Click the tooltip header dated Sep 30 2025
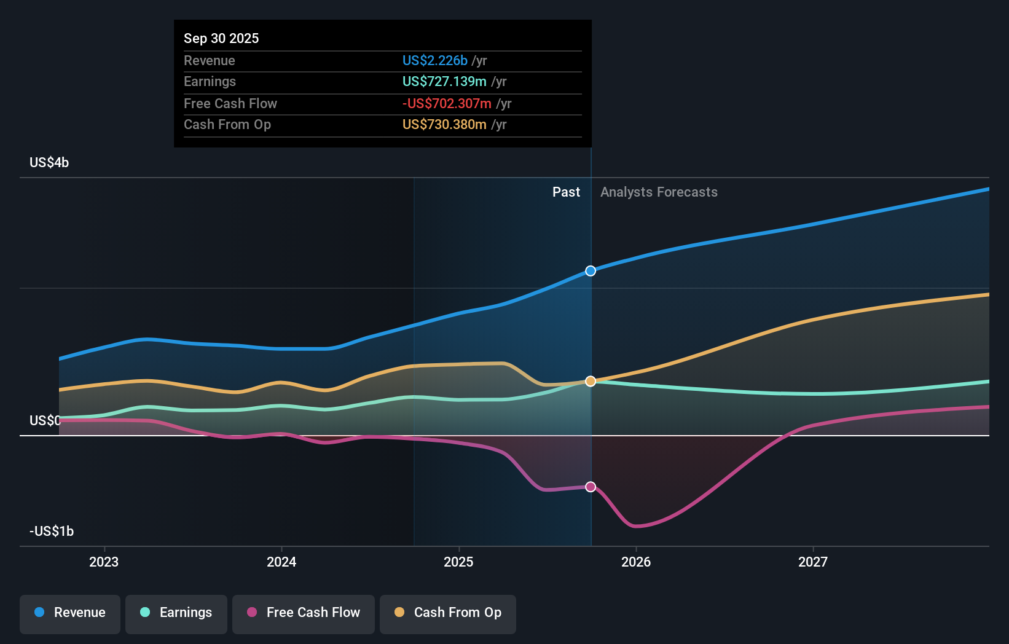 221,38
